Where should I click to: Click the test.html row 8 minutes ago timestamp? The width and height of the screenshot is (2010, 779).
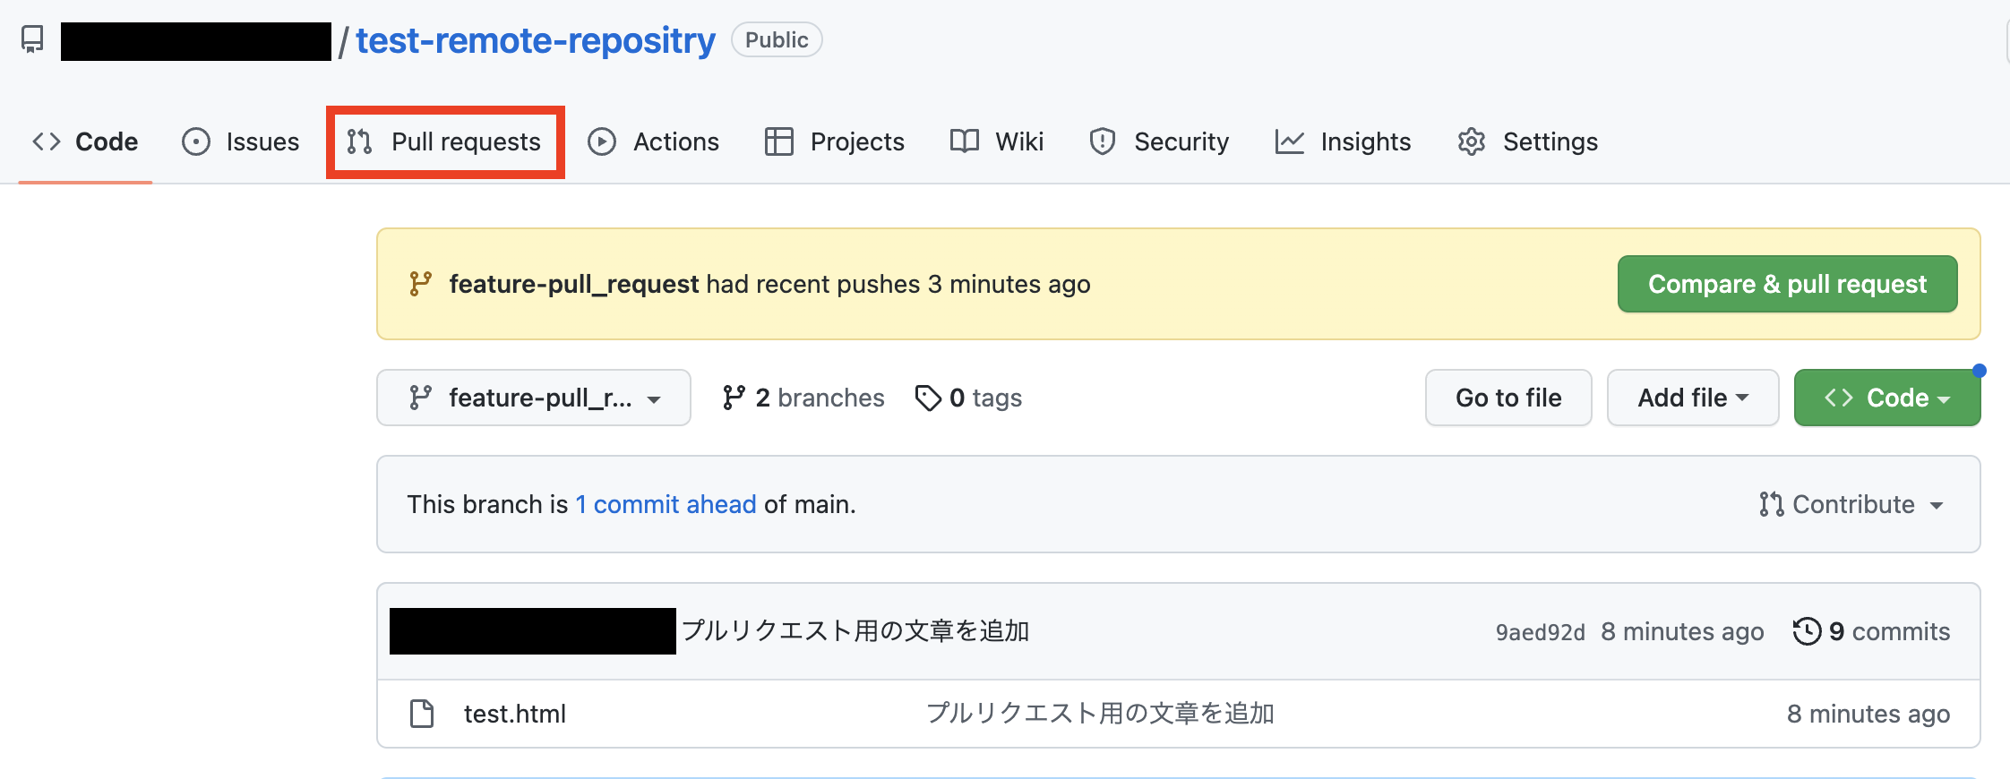1868,714
